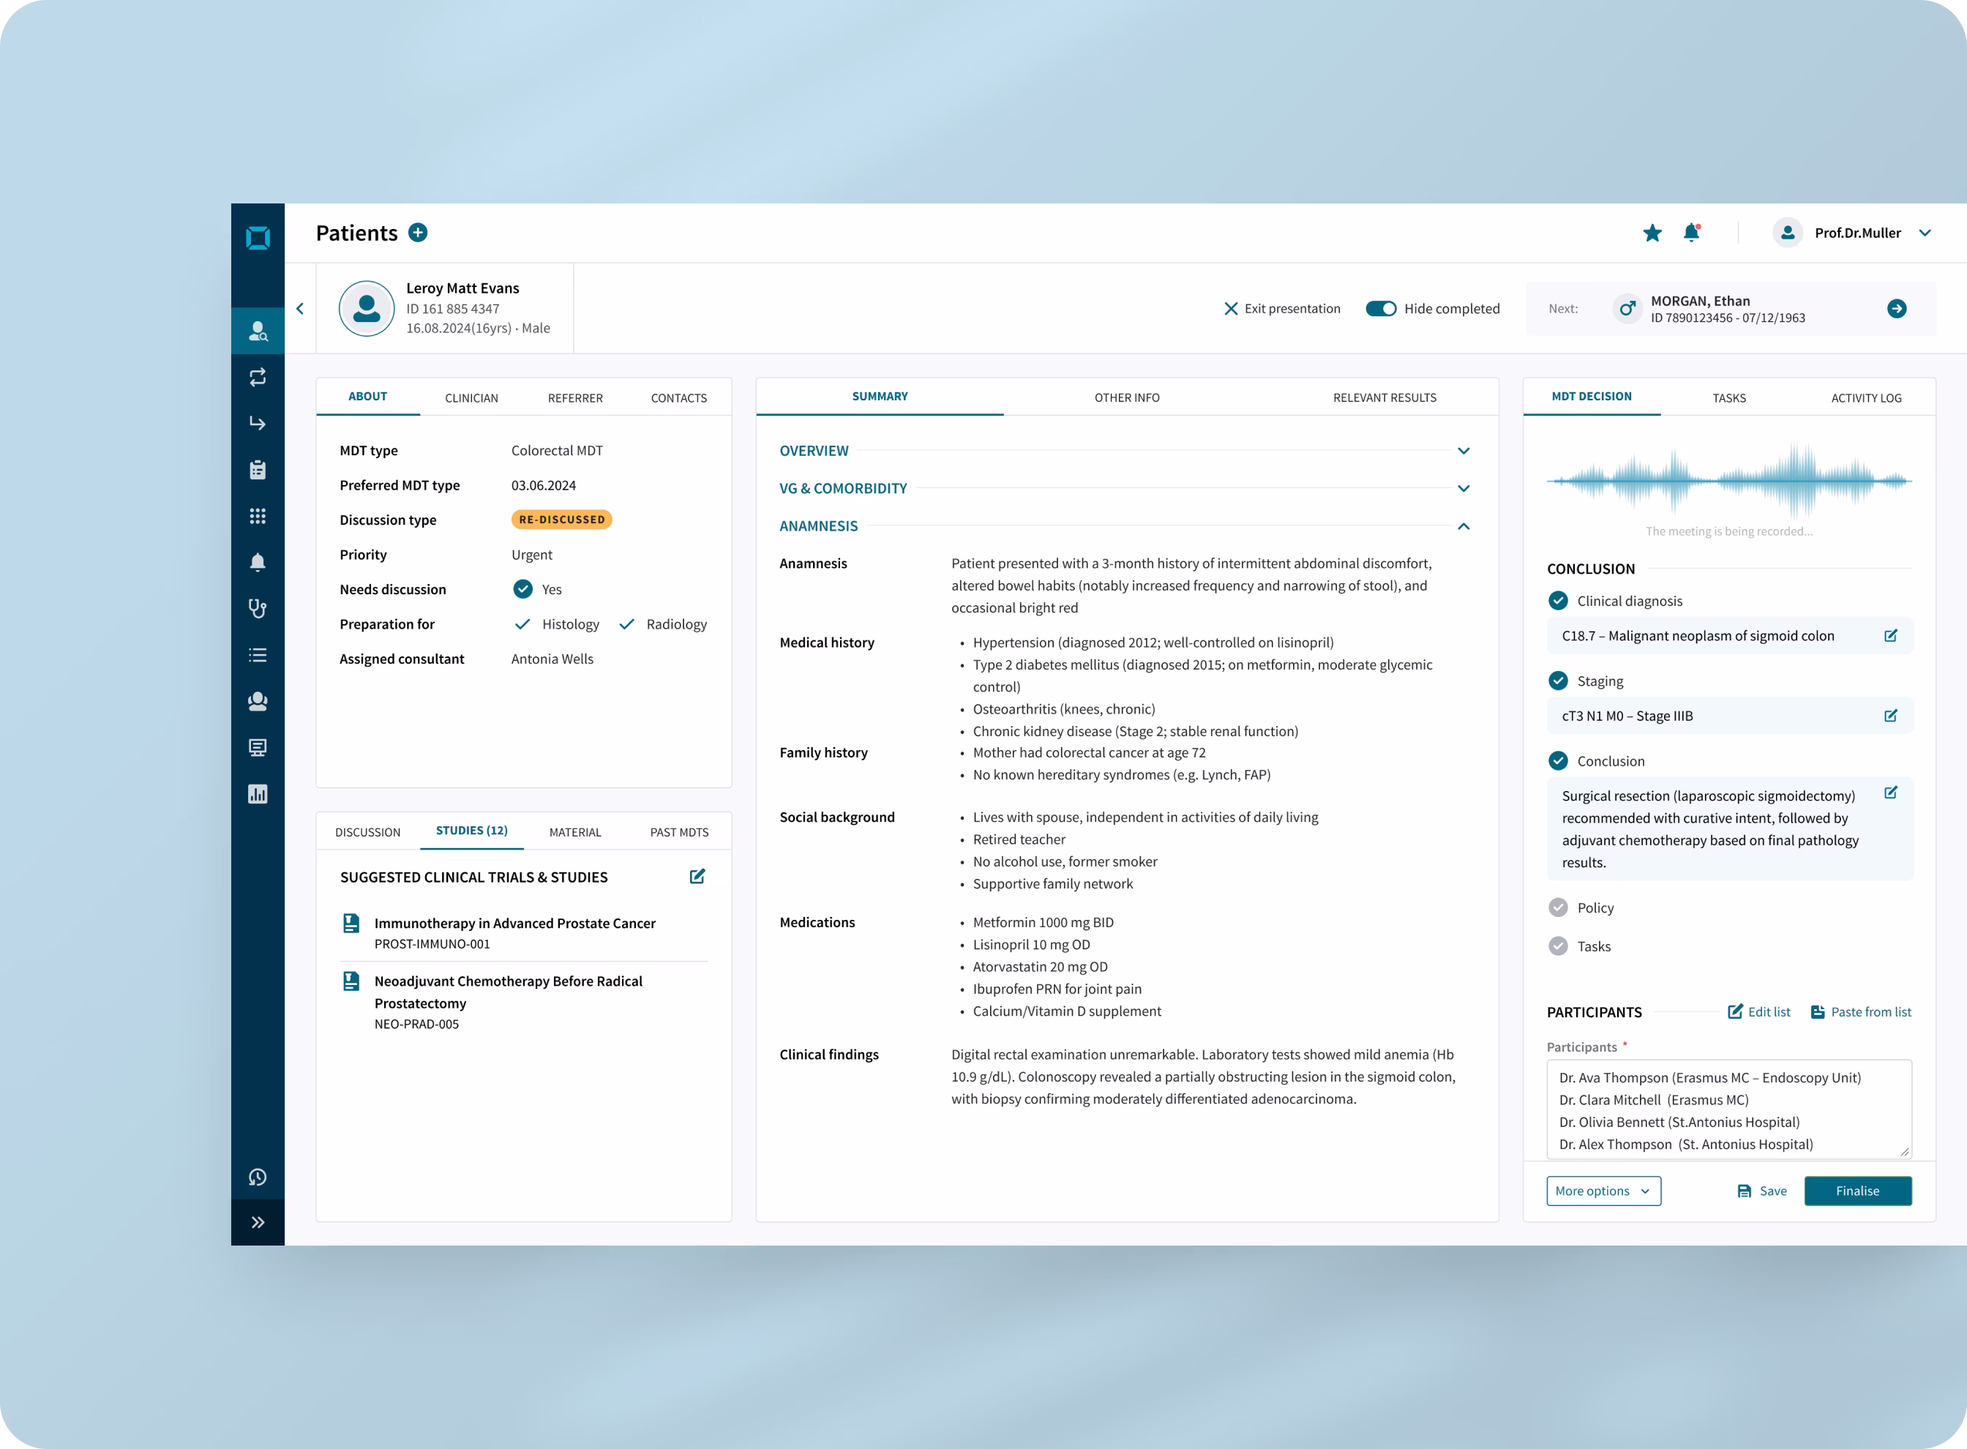The height and width of the screenshot is (1449, 1967).
Task: Open the bar chart reports sidebar icon
Action: [257, 794]
